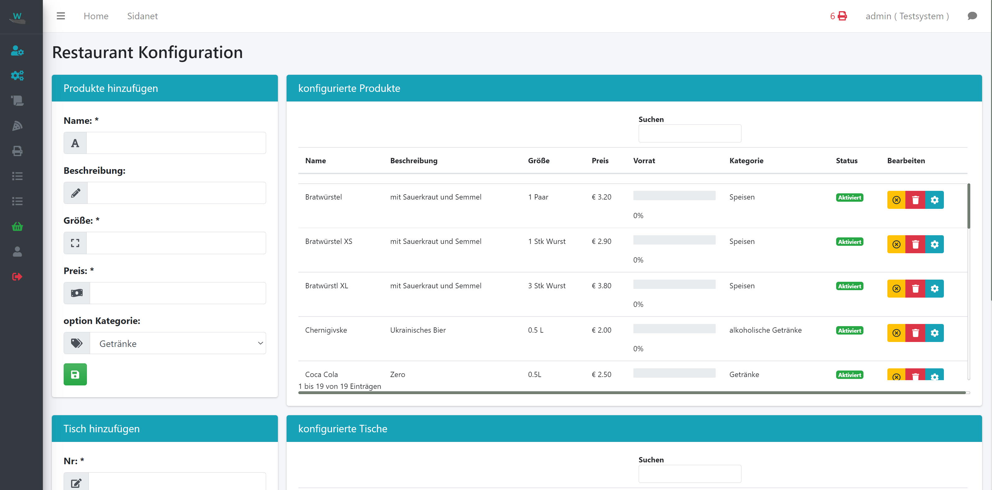Deactivate Bratwürstel with yellow toggle button

point(896,200)
